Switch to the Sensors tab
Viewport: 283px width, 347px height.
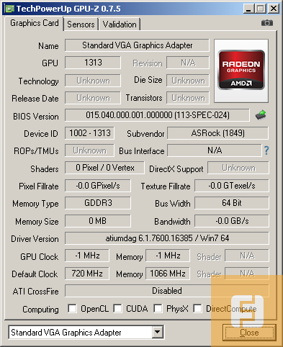[81, 24]
